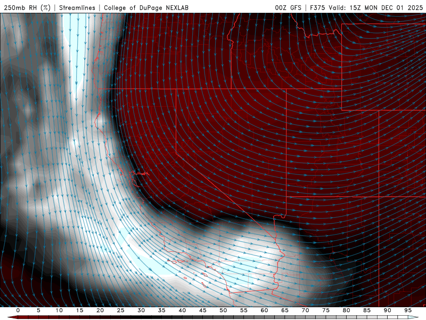Click the "15Z MON DEC 01 2025" valid time
The height and width of the screenshot is (320, 426).
point(387,7)
